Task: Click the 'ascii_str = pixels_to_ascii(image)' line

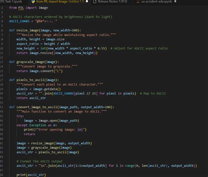Action: click(48, 153)
